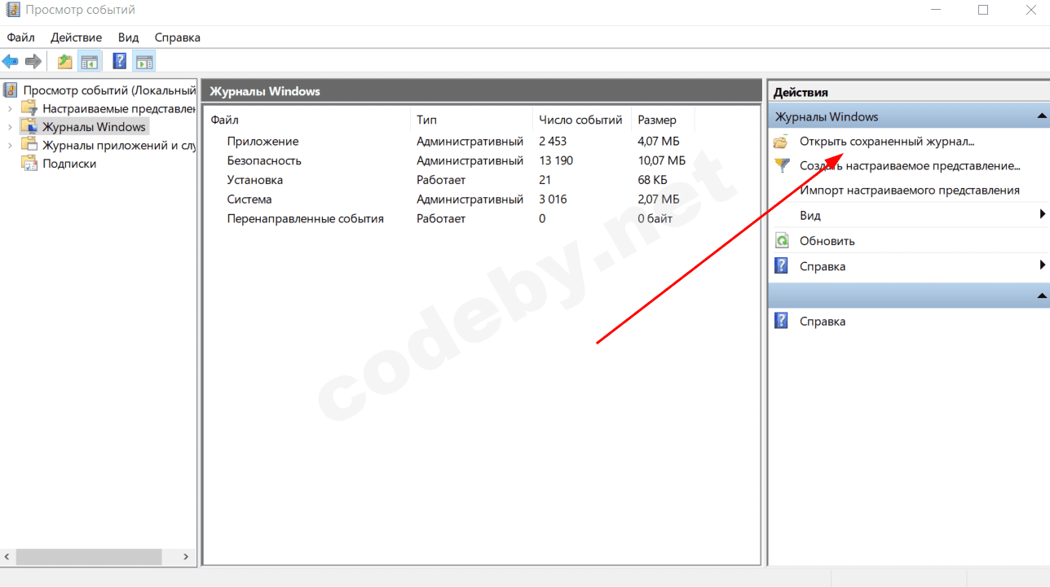The height and width of the screenshot is (587, 1050).
Task: Expand the Журналы приложений и служб tree node
Action: (x=10, y=145)
